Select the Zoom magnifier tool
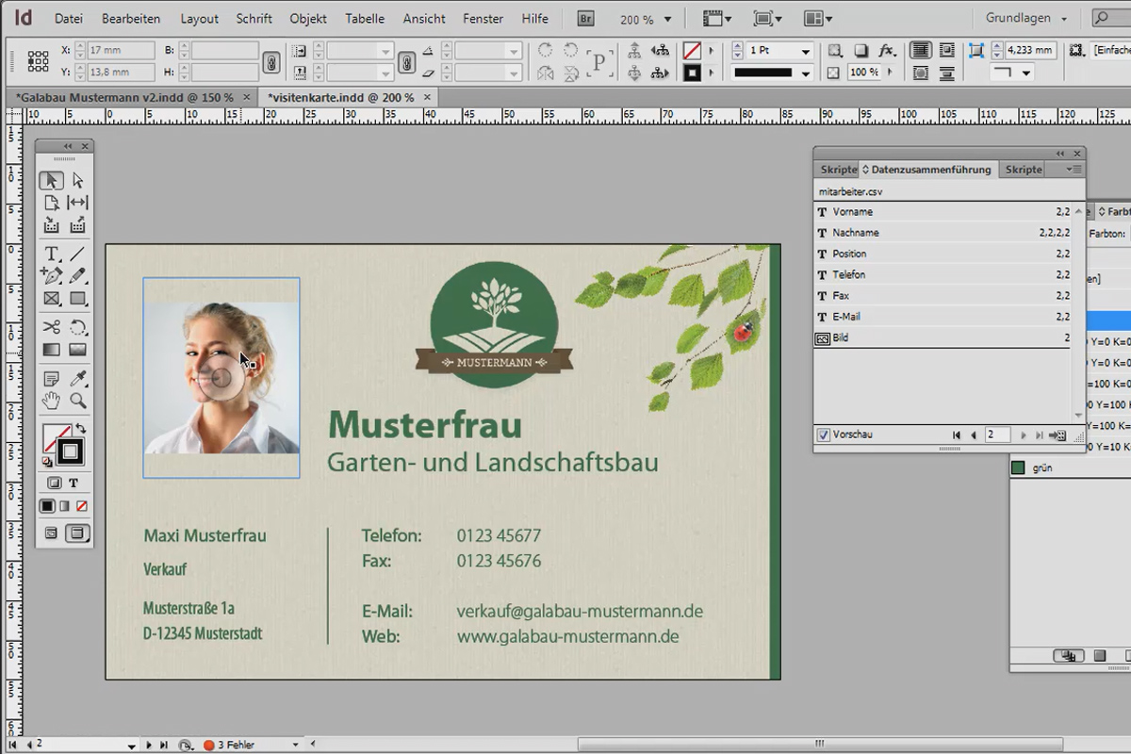Viewport: 1131px width, 754px height. click(77, 402)
